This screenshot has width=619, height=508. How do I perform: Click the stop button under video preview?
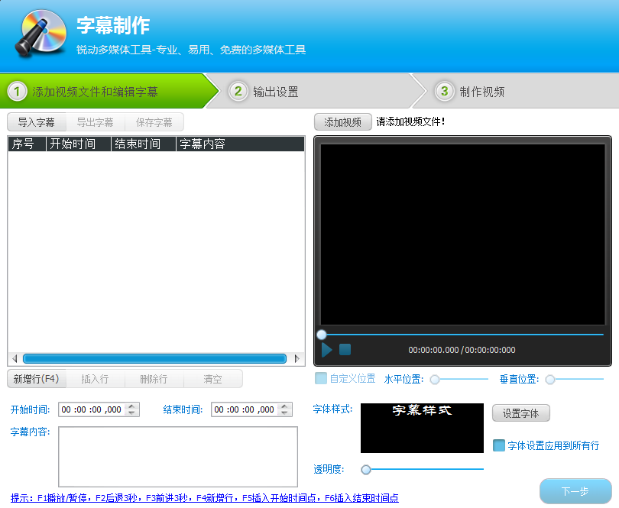pos(345,350)
